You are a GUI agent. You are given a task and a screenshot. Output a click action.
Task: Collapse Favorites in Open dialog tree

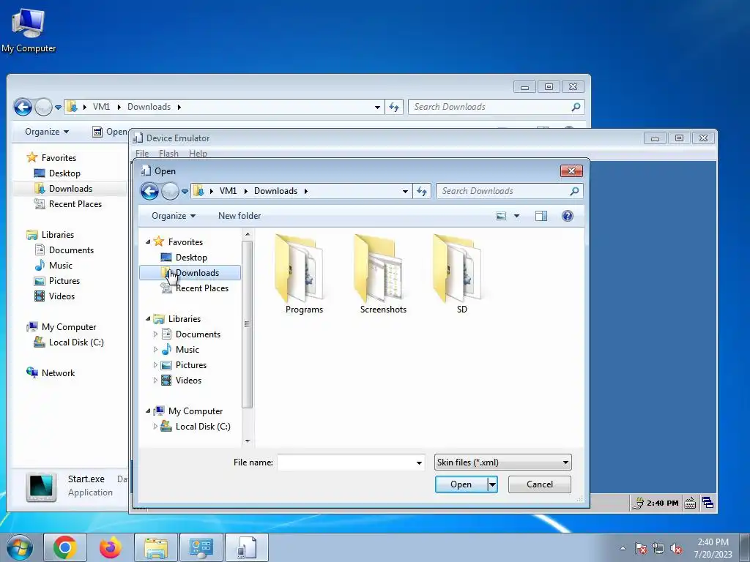click(x=148, y=241)
